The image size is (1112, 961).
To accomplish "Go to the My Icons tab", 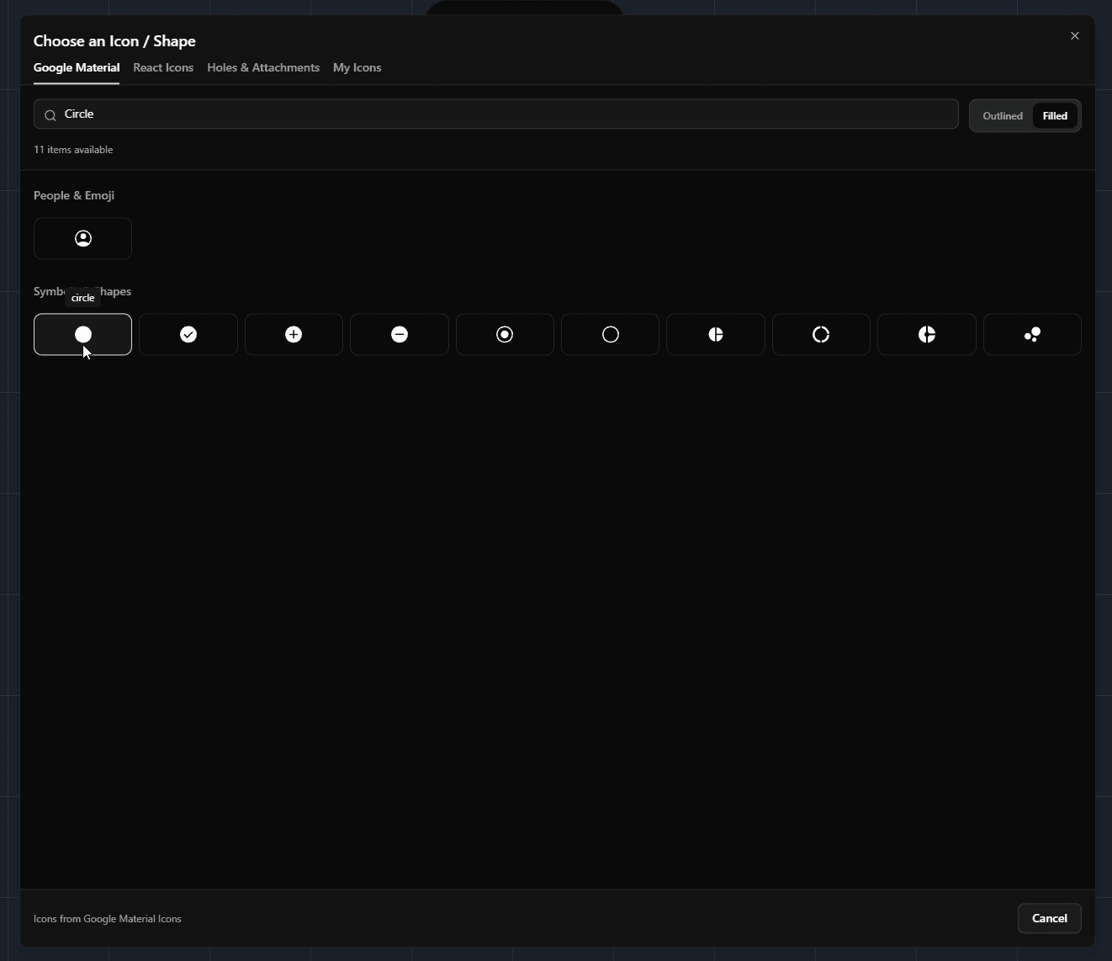I will pos(357,67).
